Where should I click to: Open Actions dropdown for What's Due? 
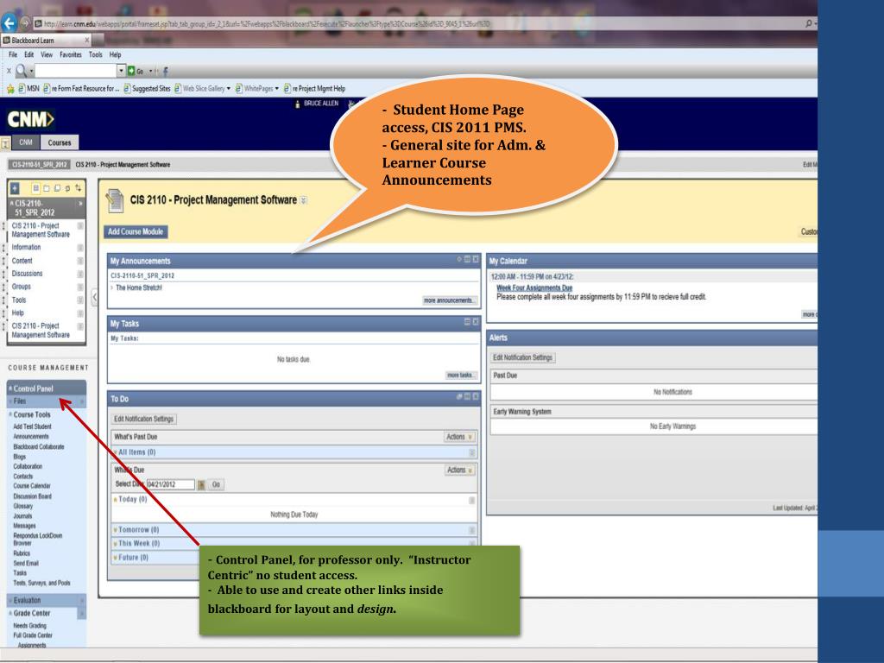point(459,470)
